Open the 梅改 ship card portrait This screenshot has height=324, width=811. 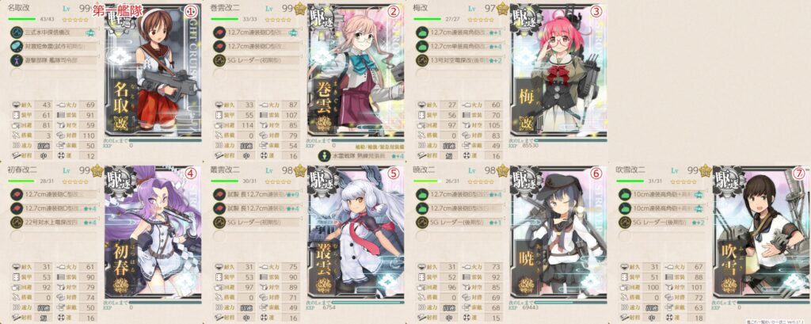(558, 71)
